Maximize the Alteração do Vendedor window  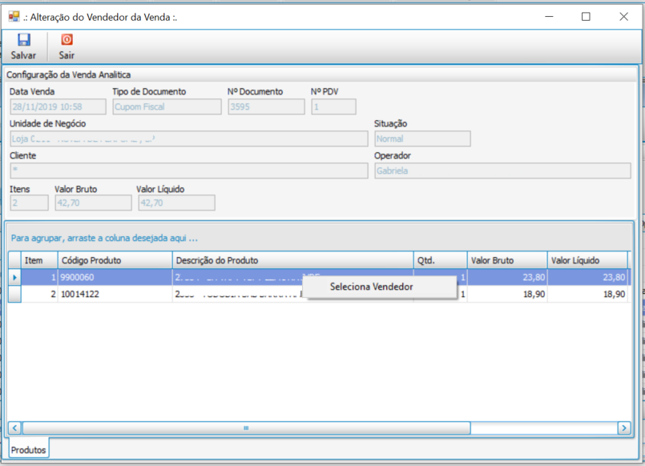[x=586, y=17]
